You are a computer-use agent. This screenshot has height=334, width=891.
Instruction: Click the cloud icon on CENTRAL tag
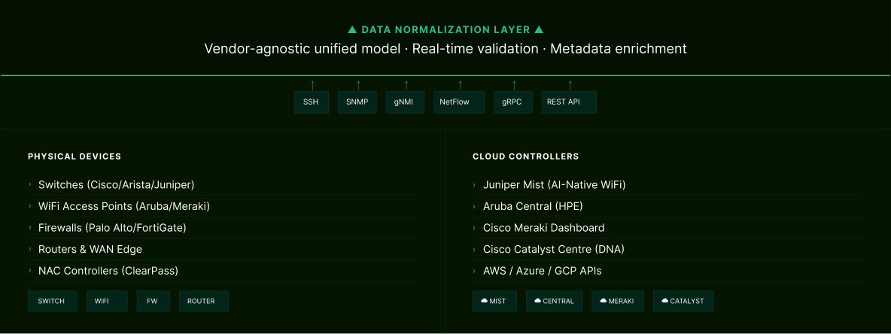point(537,301)
